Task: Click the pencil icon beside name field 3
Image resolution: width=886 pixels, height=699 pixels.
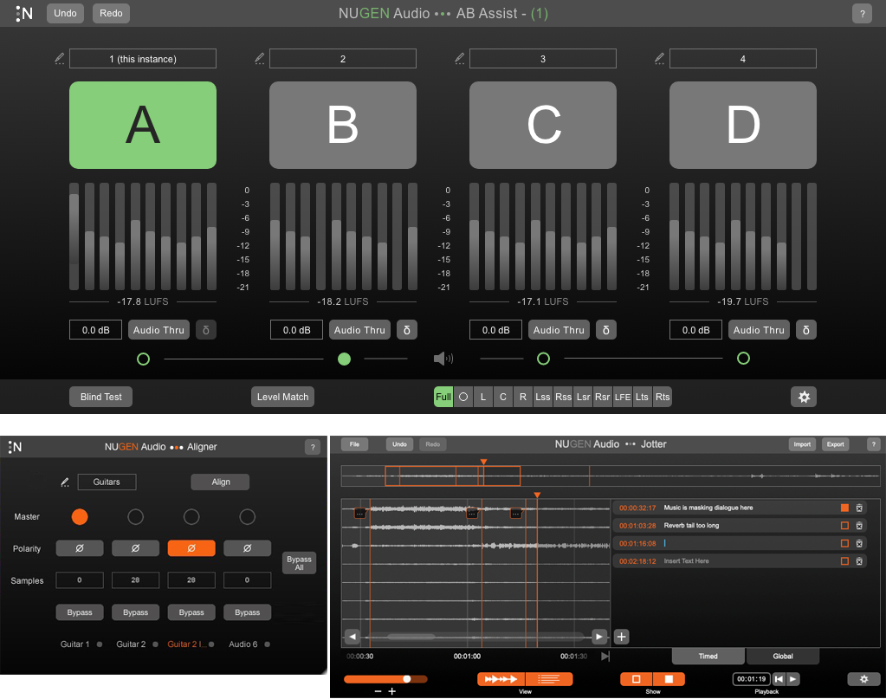Action: (460, 59)
